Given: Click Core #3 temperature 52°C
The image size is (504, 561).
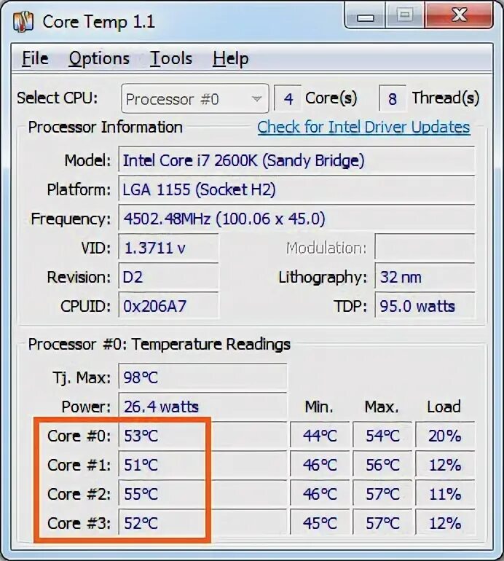Looking at the screenshot, I should (x=202, y=523).
